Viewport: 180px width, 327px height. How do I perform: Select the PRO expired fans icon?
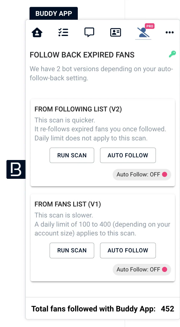click(143, 32)
